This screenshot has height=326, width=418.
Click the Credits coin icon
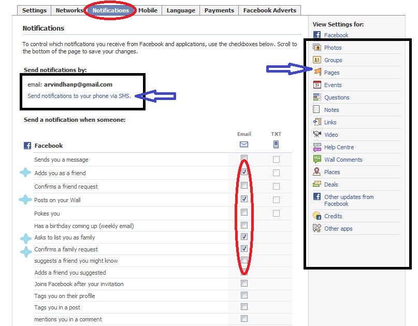317,216
